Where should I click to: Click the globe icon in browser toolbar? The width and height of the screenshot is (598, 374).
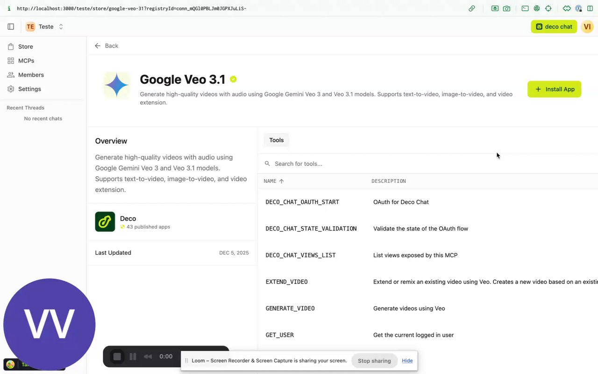point(537,8)
